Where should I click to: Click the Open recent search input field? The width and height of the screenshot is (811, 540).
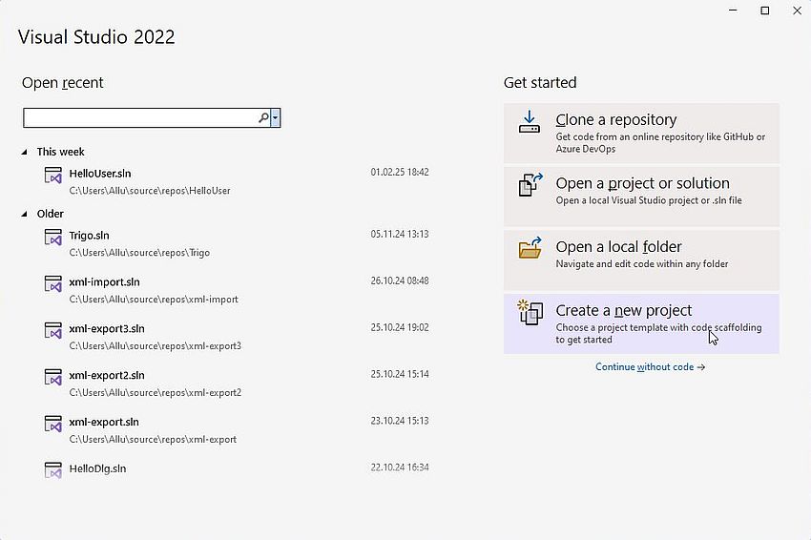[140, 118]
